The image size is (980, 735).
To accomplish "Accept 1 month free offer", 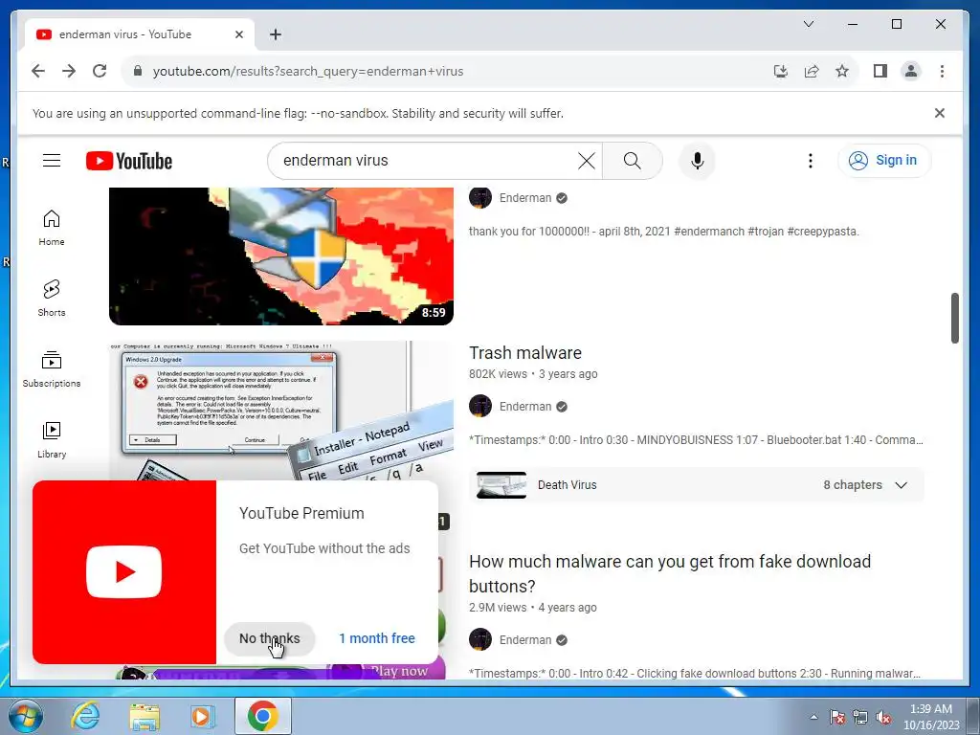I will pos(377,638).
